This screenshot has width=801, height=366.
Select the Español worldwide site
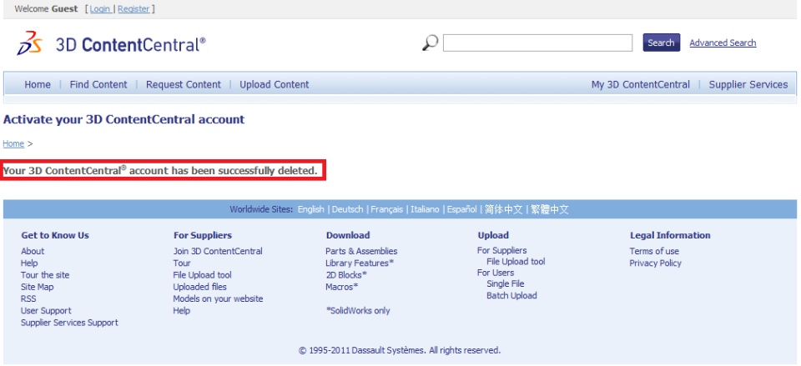click(461, 209)
